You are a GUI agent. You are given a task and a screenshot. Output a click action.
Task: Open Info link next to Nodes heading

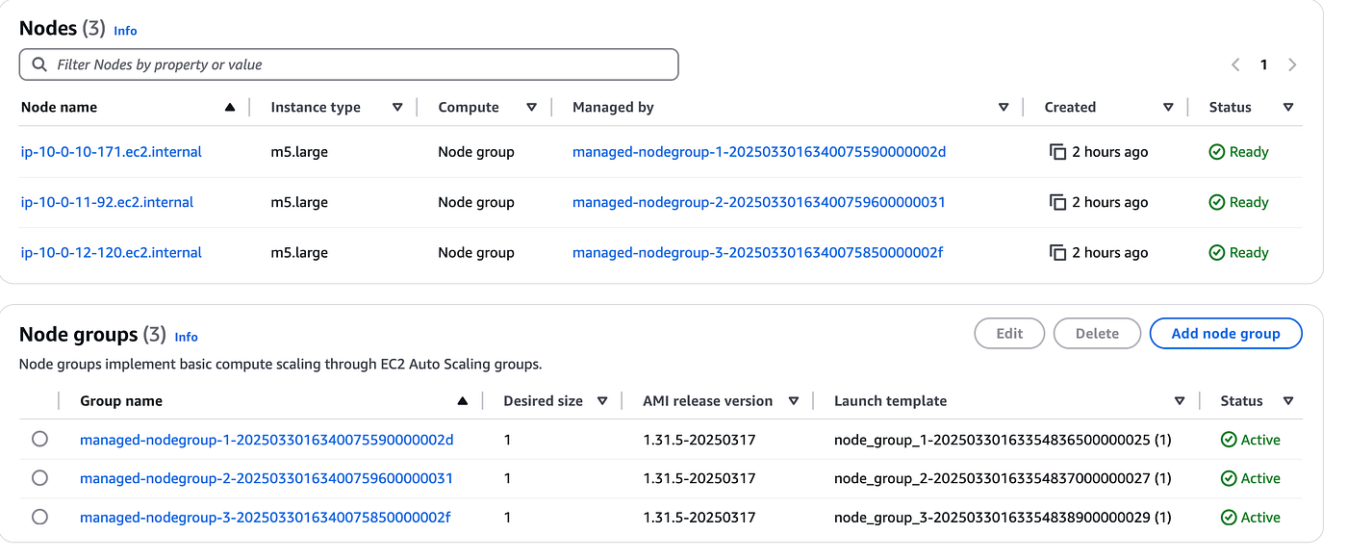point(125,31)
